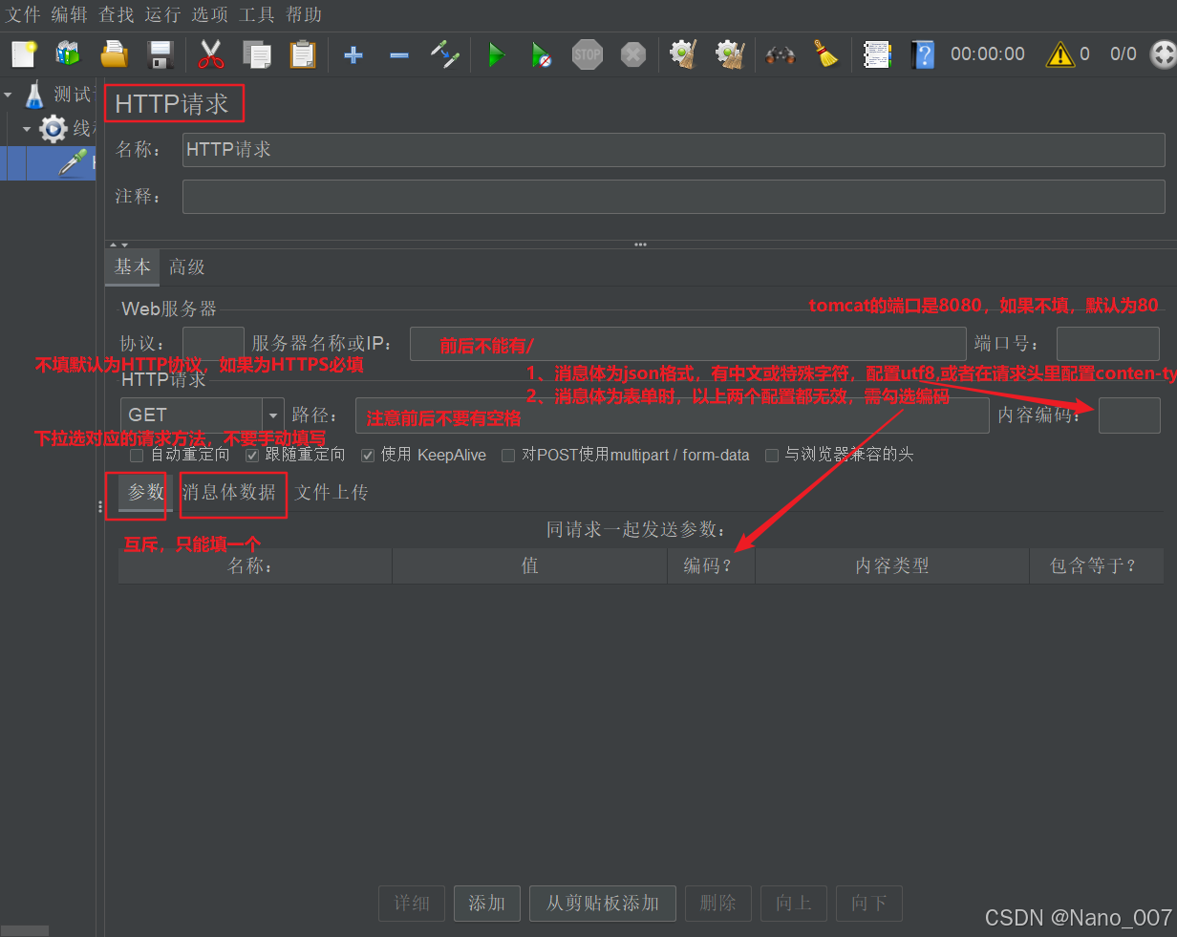This screenshot has height=937, width=1177.
Task: Disable 跟随重定向 checkbox
Action: pos(251,456)
